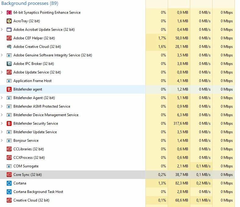Viewport: 240px width, 207px height.
Task: Click the 5,1 MB memory value
Action: pyautogui.click(x=183, y=98)
